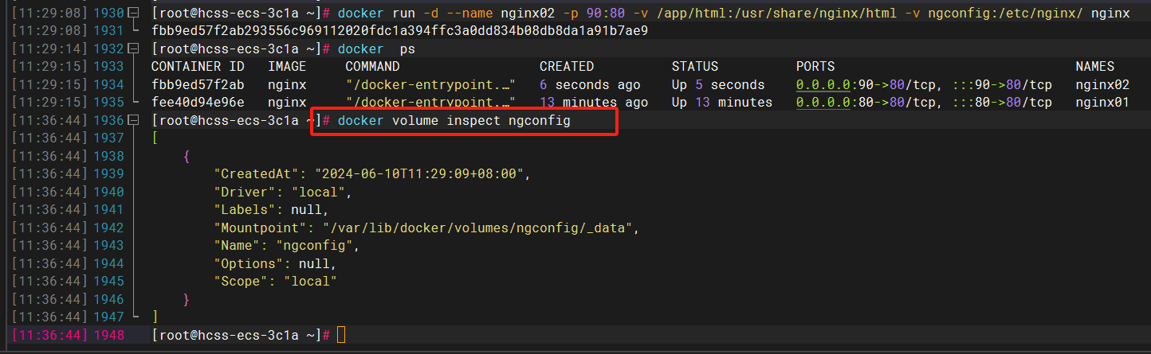Click the CONTAINER ID column header
Screen dimensions: 1151x354
(x=198, y=67)
